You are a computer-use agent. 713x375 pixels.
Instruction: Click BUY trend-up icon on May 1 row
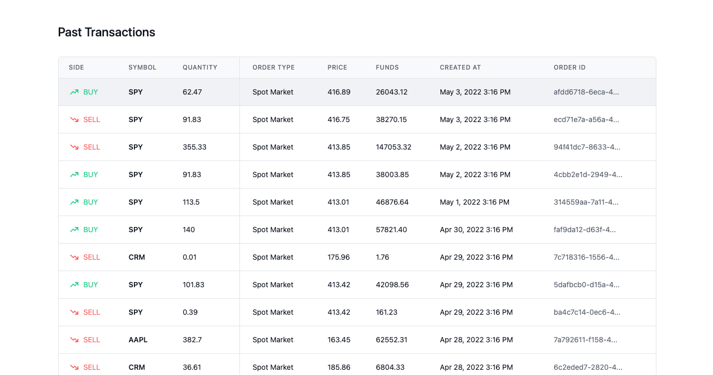coord(74,202)
